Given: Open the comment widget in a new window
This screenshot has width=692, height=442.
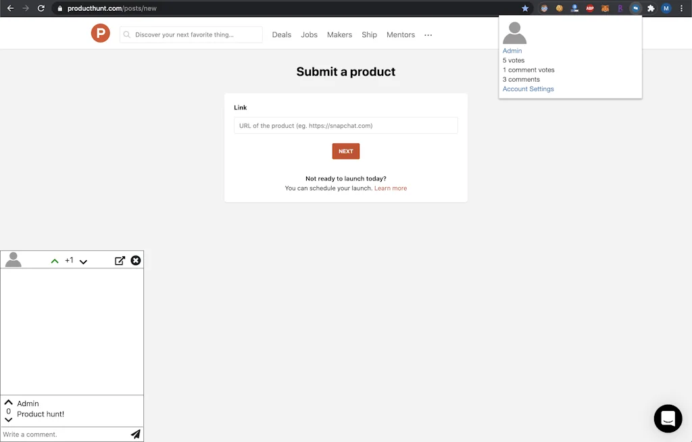Looking at the screenshot, I should click(x=120, y=260).
